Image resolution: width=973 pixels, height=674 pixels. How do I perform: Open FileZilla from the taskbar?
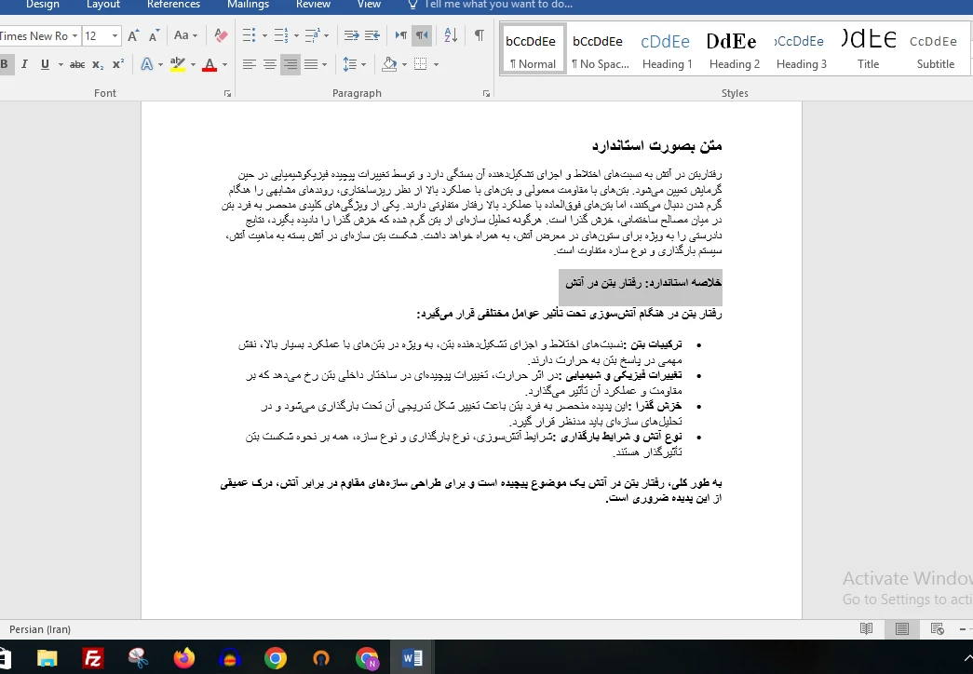point(92,658)
